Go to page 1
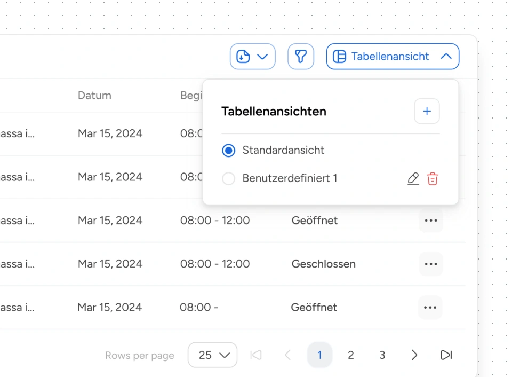512x377 pixels. point(319,355)
